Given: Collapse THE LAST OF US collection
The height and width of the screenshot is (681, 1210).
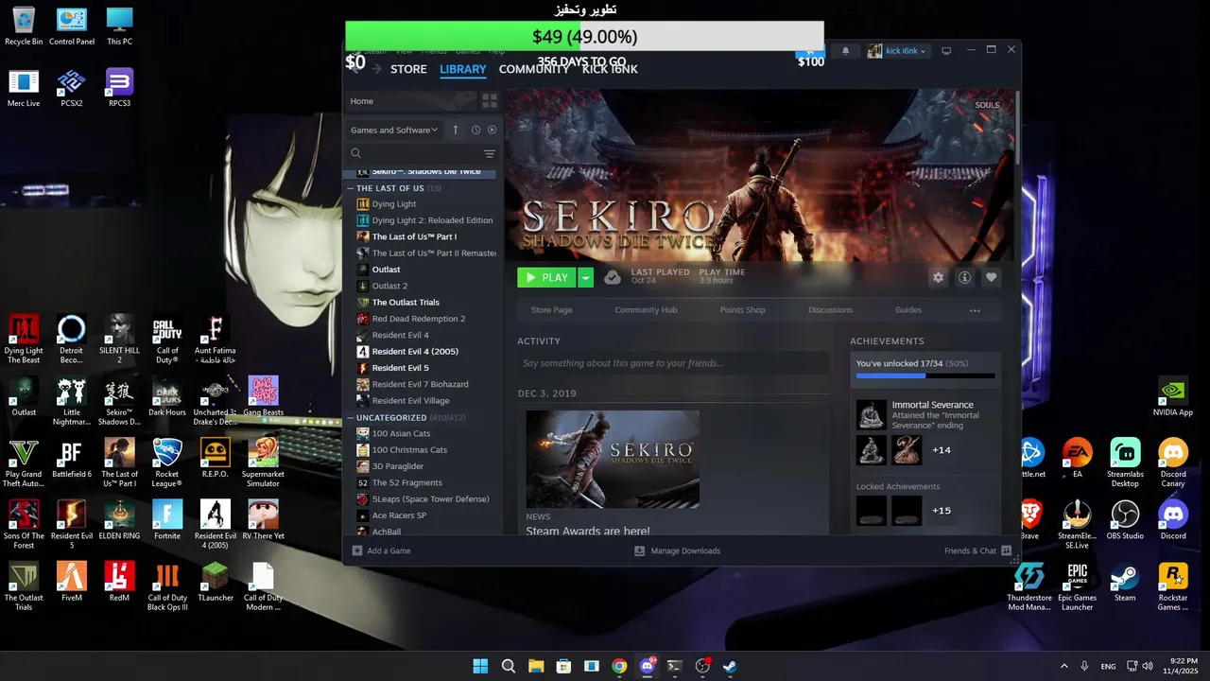Looking at the screenshot, I should pos(350,188).
